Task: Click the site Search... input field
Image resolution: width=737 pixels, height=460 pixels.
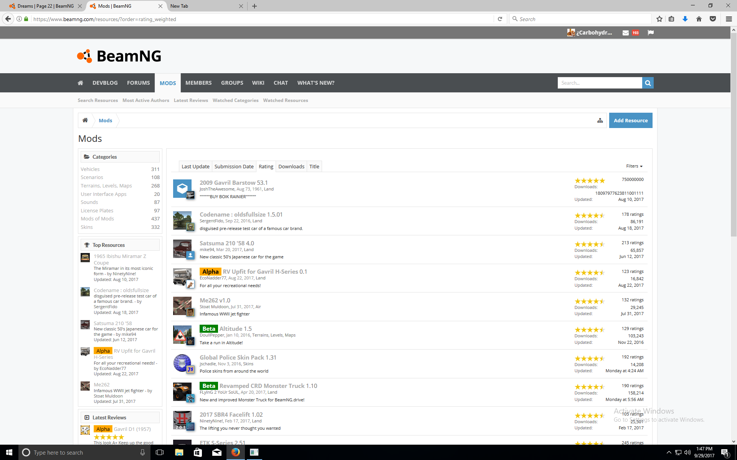Action: tap(600, 83)
